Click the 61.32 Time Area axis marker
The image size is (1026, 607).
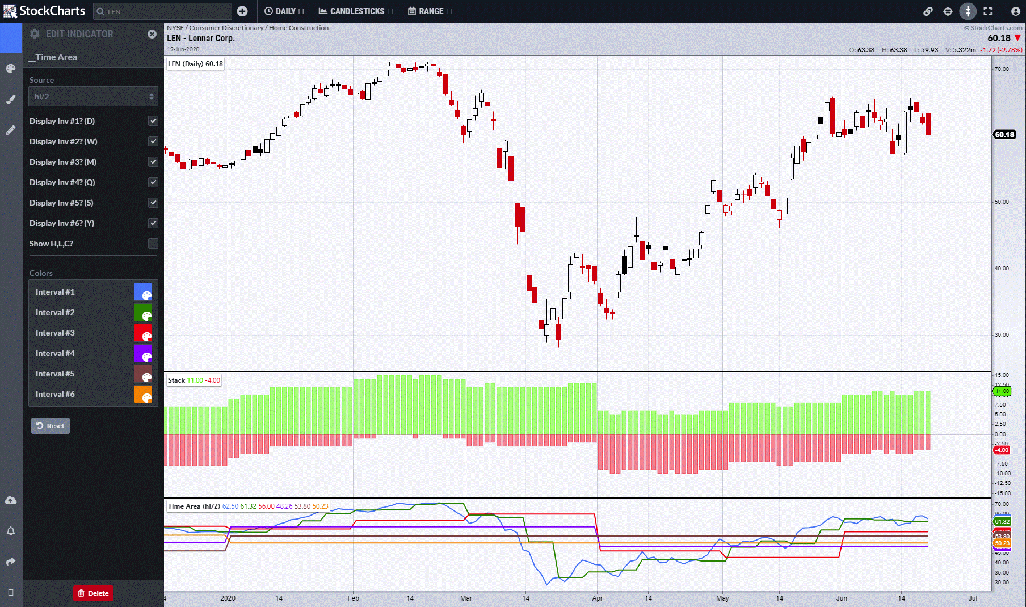[x=1002, y=521]
